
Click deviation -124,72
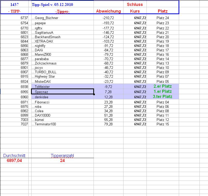click(108, 37)
